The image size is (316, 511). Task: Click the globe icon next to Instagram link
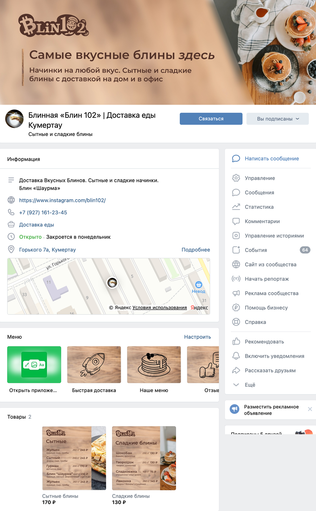tap(11, 200)
